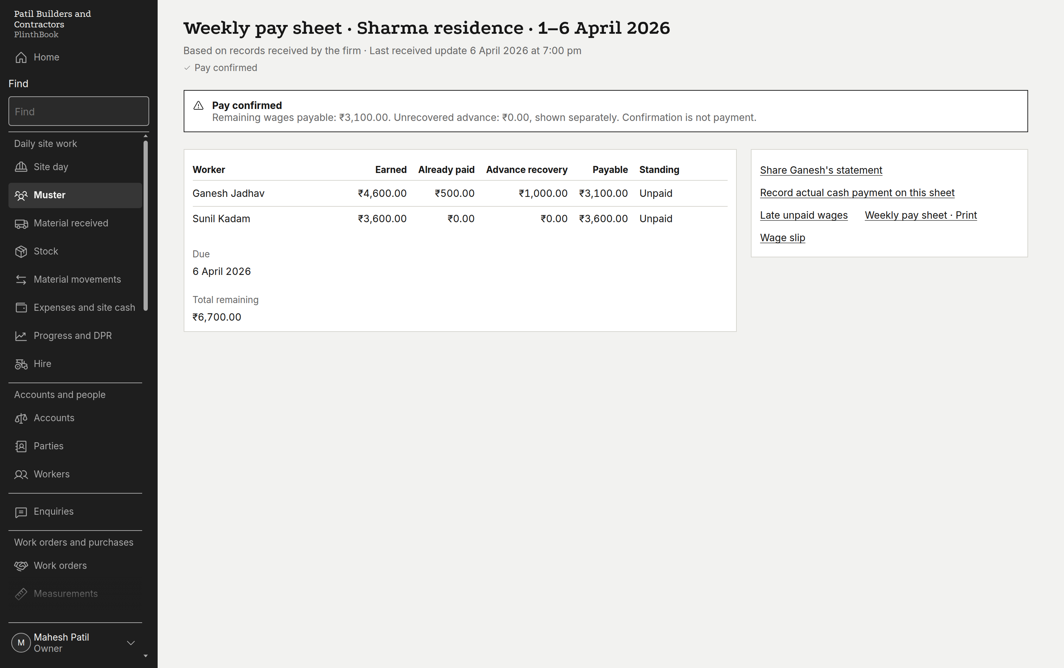The image size is (1064, 668).
Task: Click the Workers label in sidebar
Action: [x=52, y=474]
